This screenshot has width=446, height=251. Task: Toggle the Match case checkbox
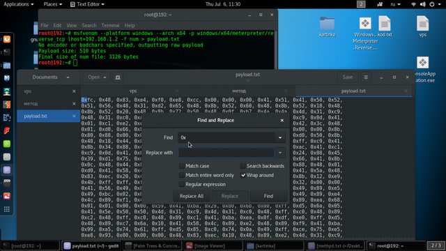[182, 166]
